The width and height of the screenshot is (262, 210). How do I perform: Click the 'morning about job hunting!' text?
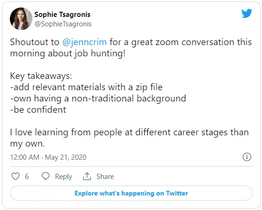coord(68,54)
